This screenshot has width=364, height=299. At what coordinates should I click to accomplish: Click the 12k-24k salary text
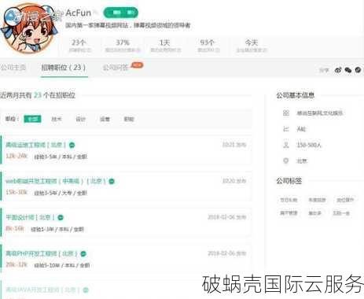(17, 156)
